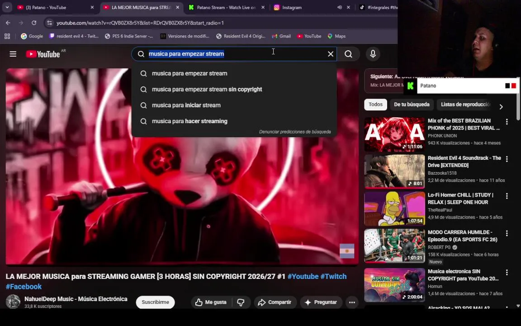This screenshot has width=521, height=326.
Task: Select the 'Listas de reproducción' filter chip
Action: coord(465,105)
